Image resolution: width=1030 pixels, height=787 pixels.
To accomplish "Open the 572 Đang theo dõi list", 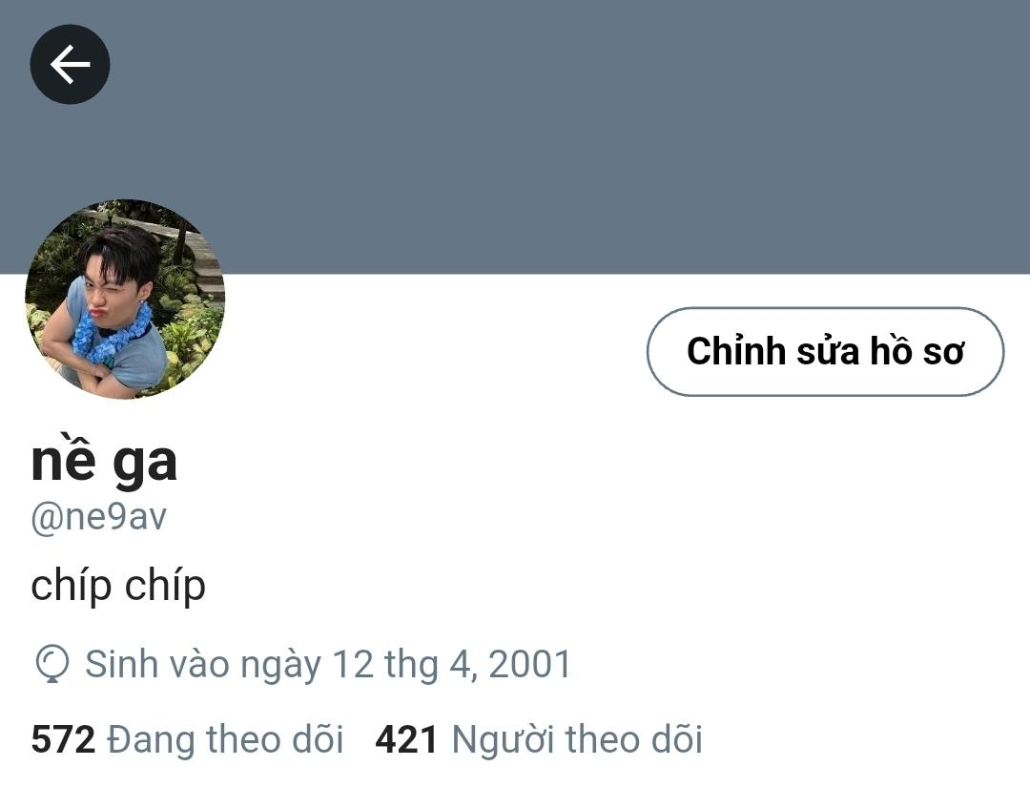I will pyautogui.click(x=187, y=739).
